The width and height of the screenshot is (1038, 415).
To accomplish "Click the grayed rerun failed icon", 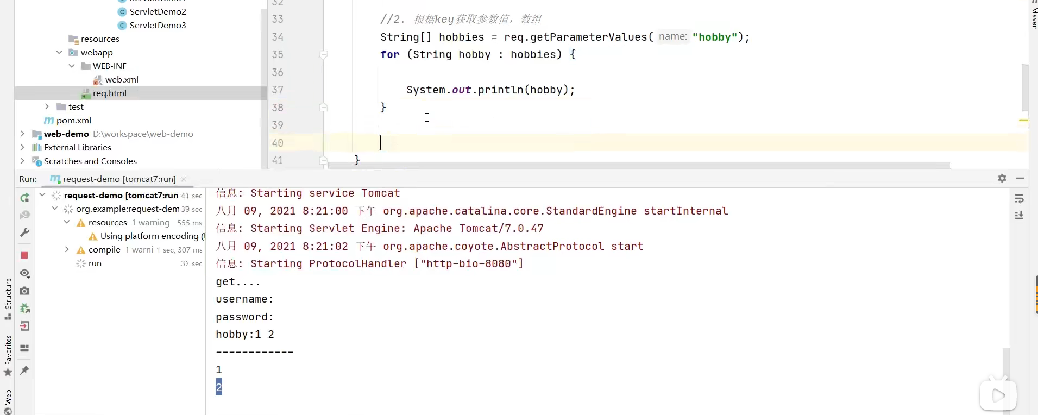I will tap(24, 215).
